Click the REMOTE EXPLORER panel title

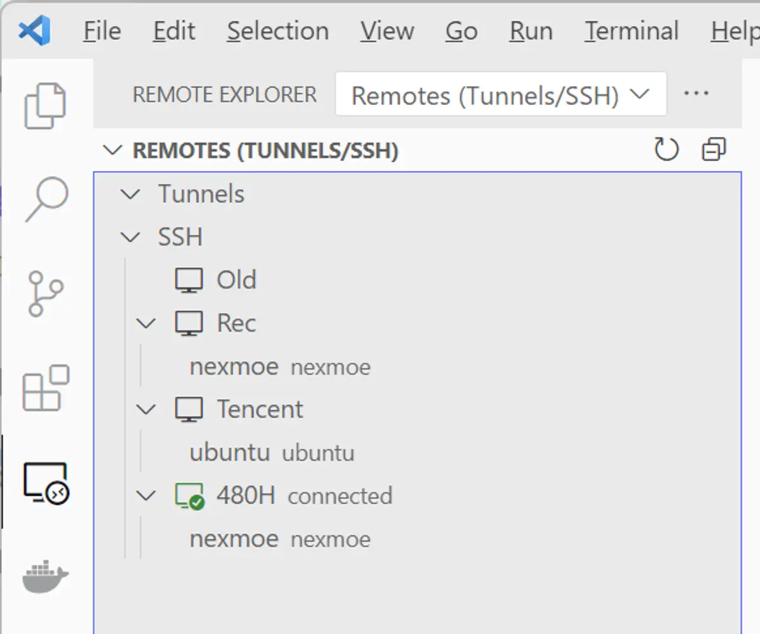pyautogui.click(x=224, y=94)
